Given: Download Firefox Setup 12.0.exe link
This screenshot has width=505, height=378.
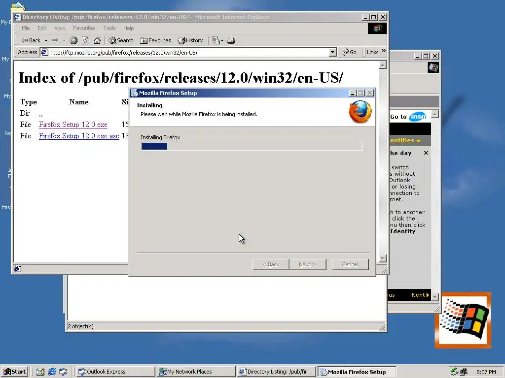Looking at the screenshot, I should click(73, 125).
